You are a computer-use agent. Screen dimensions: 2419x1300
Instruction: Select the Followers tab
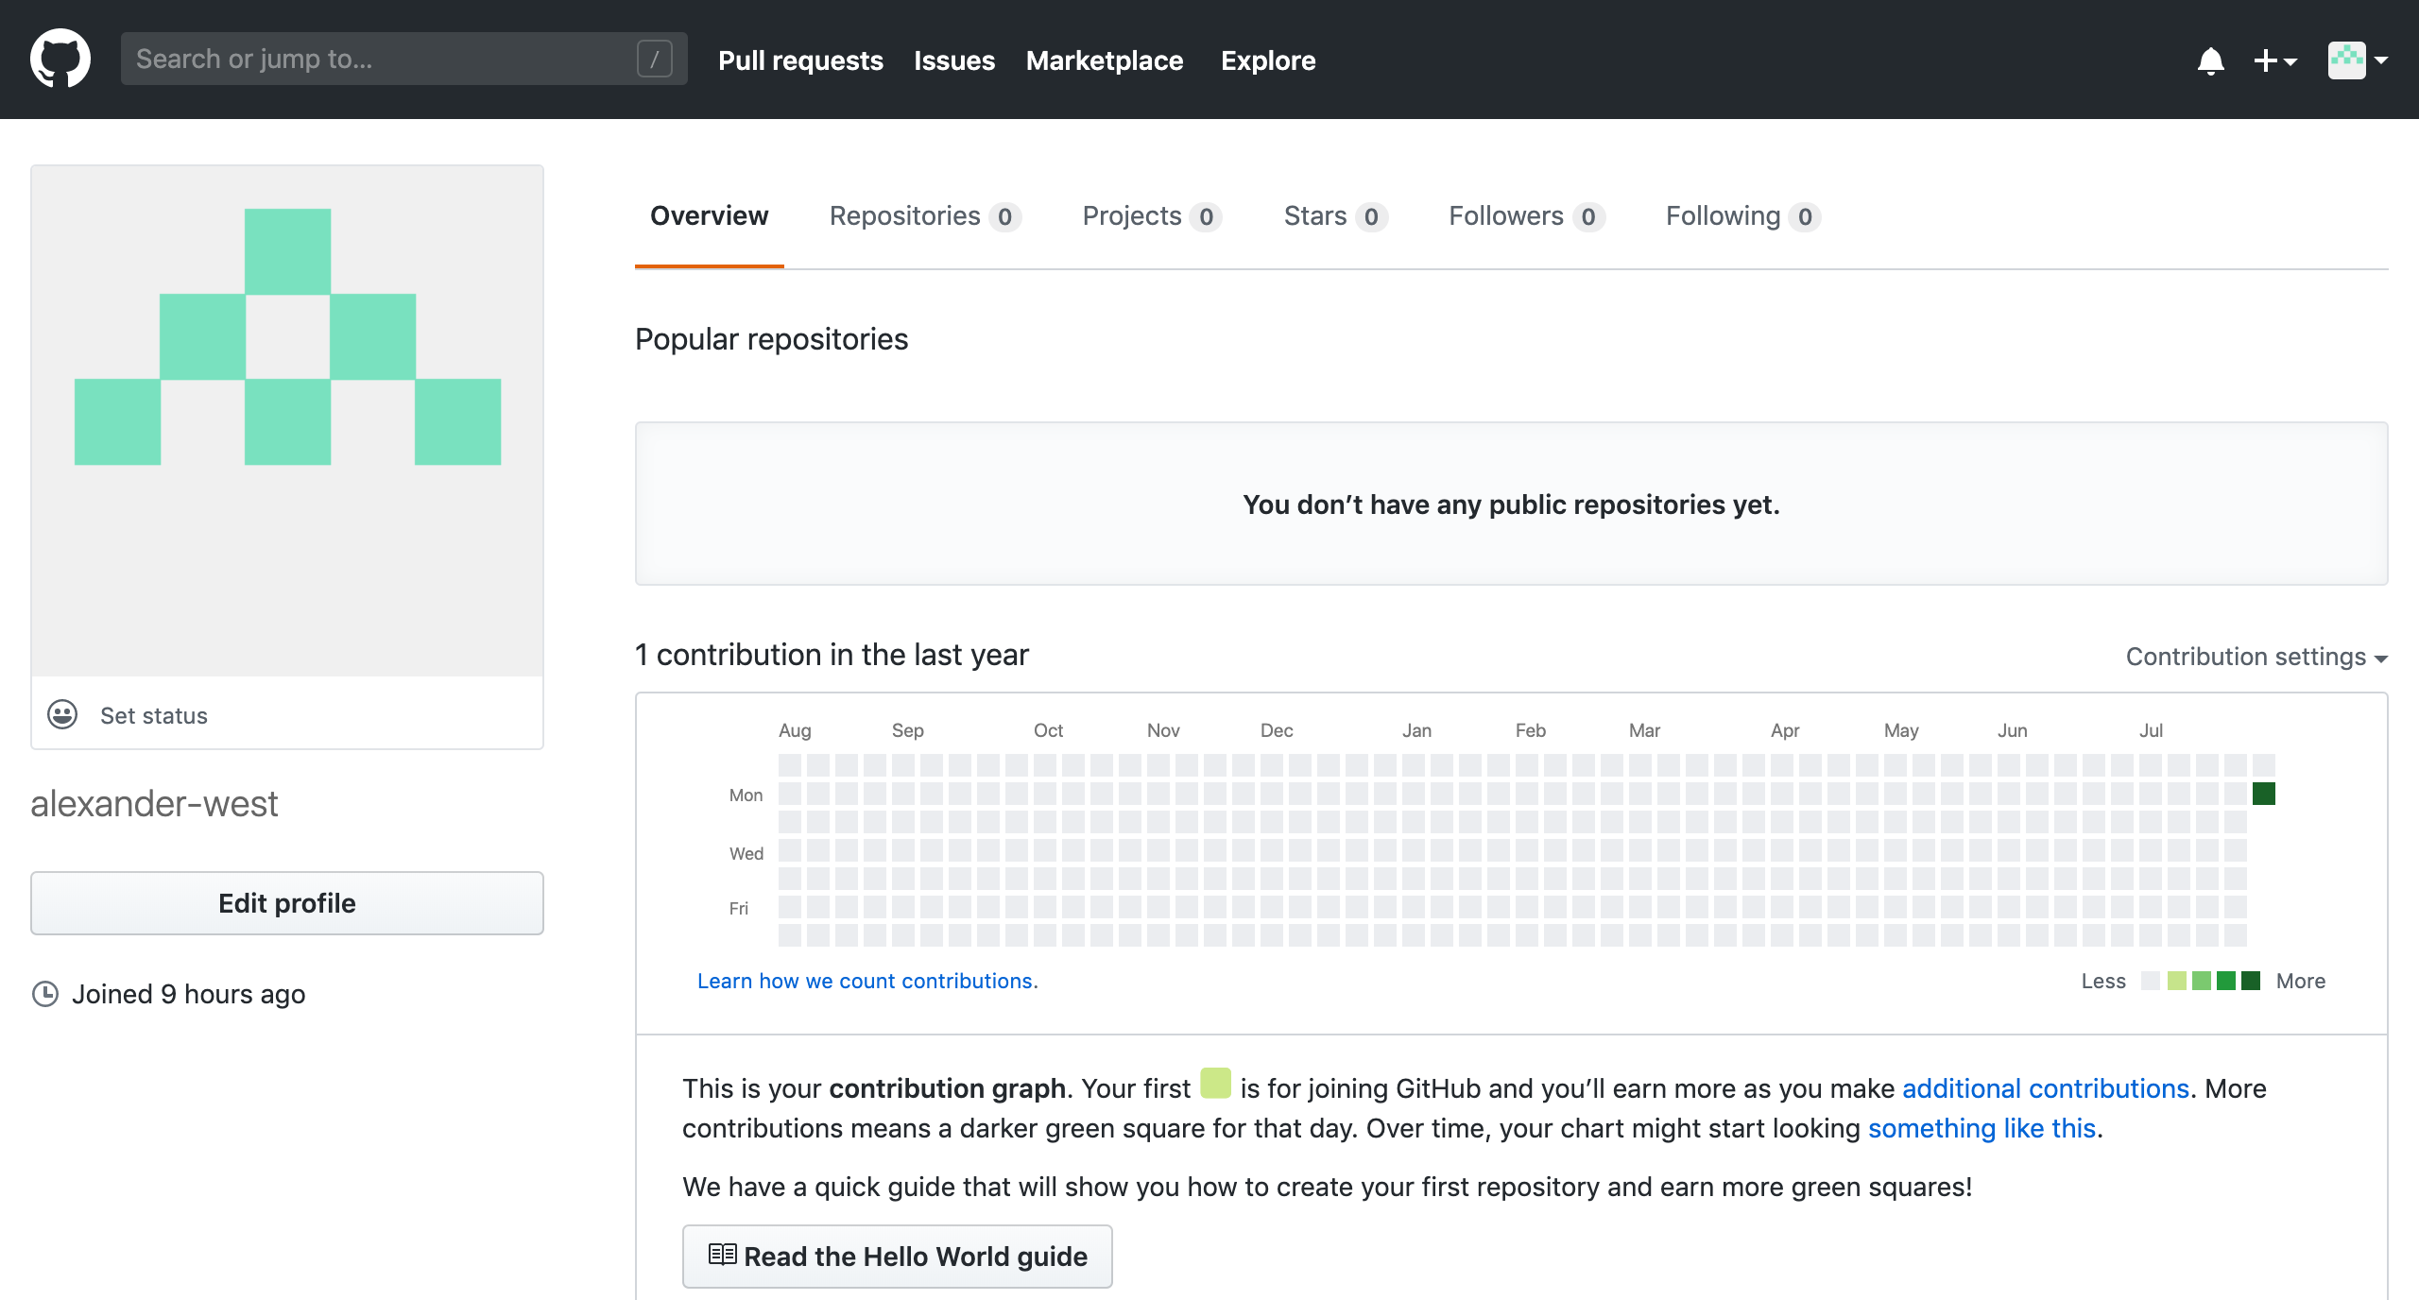click(1504, 215)
